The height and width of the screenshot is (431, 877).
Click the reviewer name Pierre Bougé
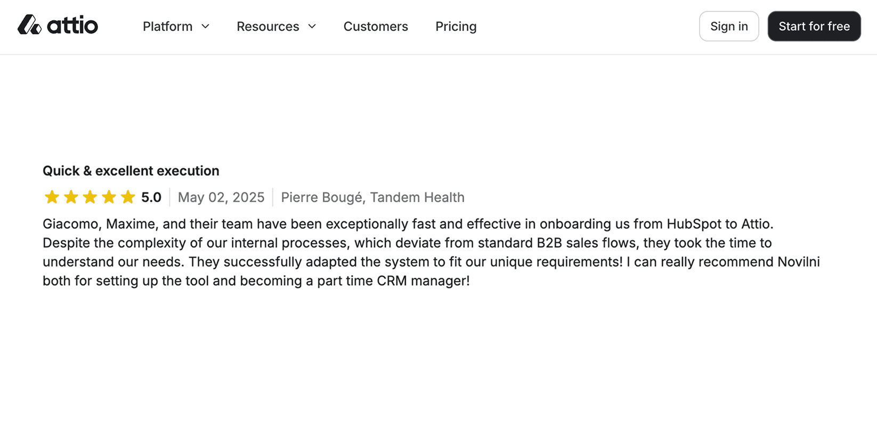click(321, 197)
